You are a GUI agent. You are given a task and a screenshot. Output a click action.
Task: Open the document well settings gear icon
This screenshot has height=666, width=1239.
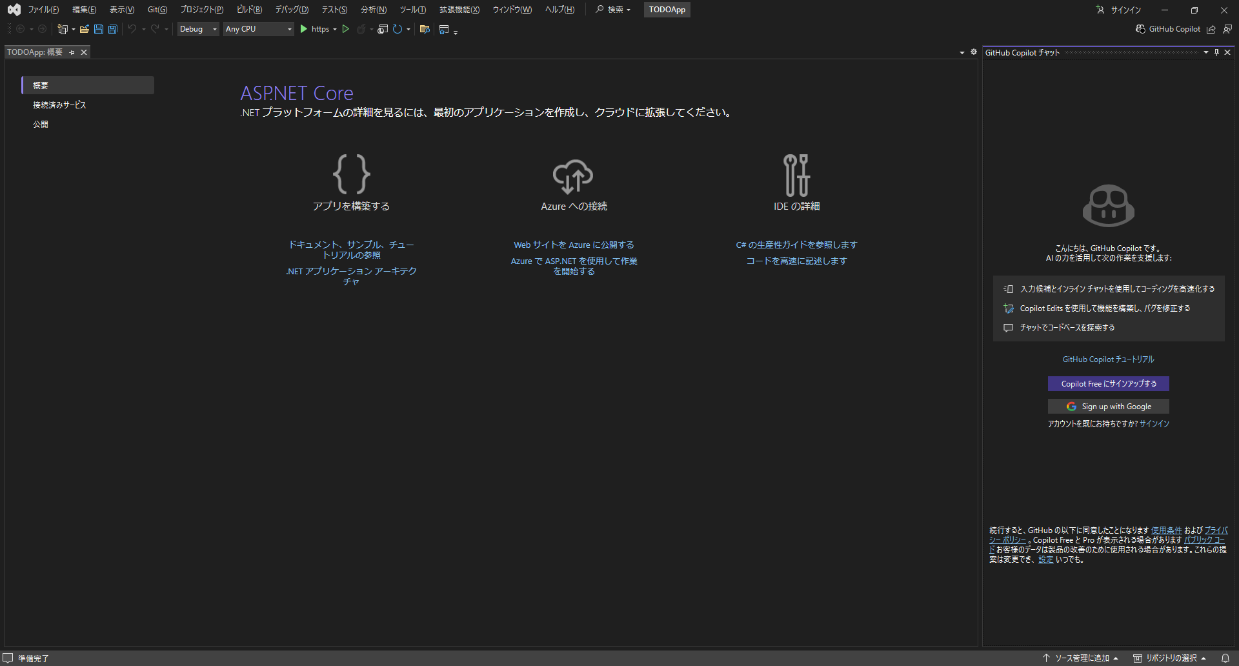[974, 52]
